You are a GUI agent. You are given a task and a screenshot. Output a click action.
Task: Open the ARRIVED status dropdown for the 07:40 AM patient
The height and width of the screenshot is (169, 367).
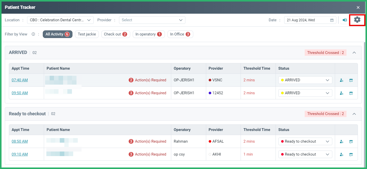click(x=305, y=80)
